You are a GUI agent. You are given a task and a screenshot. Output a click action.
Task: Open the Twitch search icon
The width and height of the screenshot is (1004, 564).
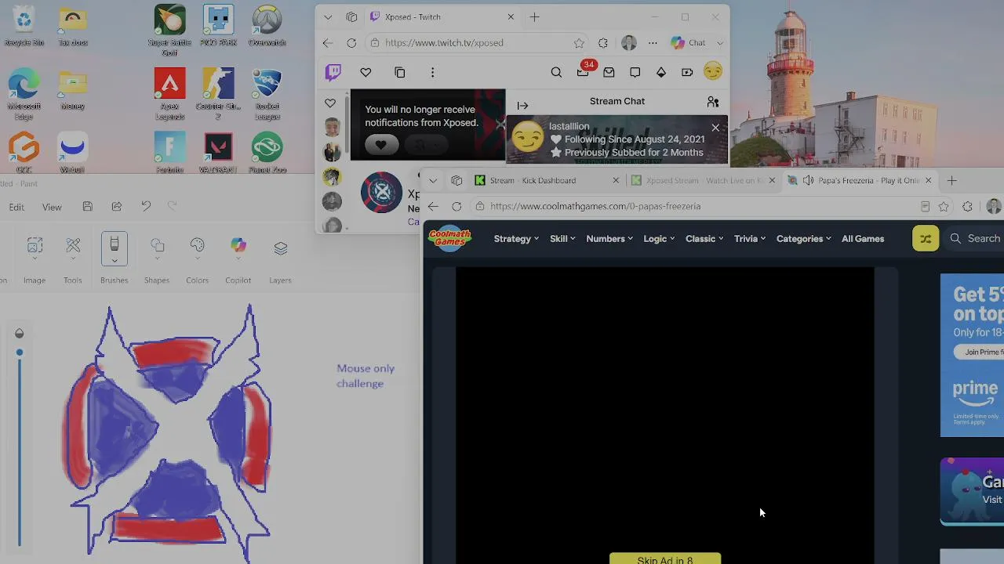point(556,72)
